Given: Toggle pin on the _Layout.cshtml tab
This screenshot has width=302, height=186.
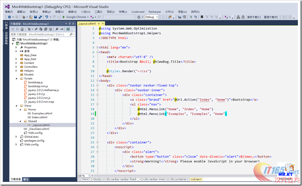Looking at the screenshot, I should (99, 24).
